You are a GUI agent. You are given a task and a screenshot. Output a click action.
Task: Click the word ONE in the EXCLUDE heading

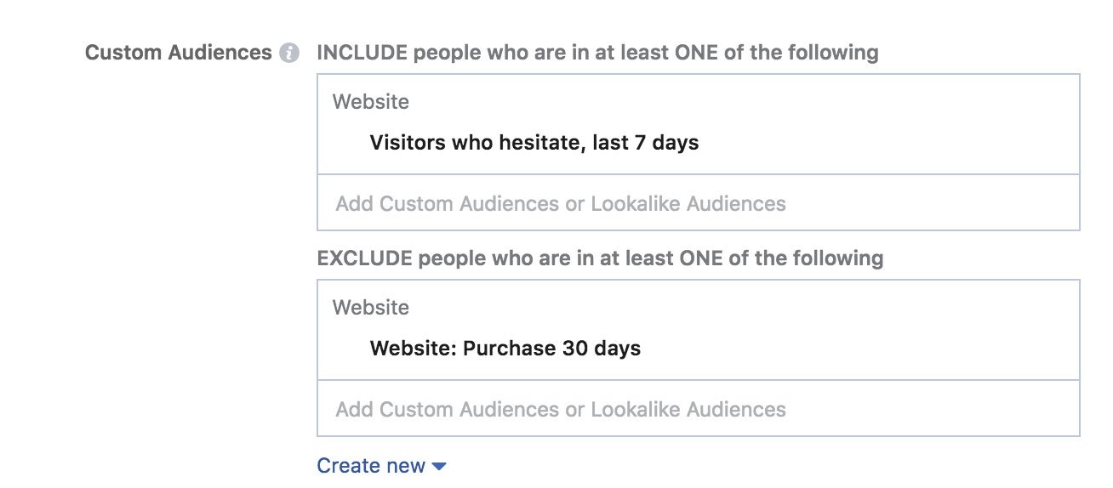tap(703, 258)
